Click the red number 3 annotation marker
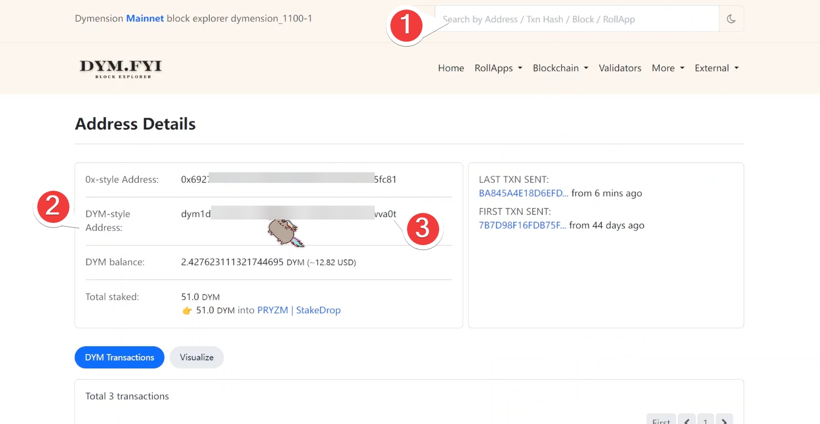 423,228
